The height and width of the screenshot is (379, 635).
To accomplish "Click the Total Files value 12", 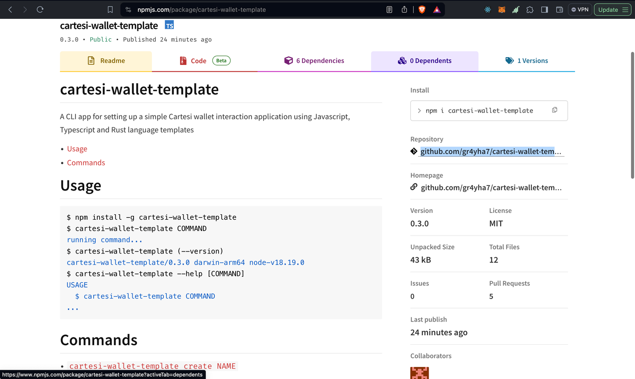I will click(494, 260).
